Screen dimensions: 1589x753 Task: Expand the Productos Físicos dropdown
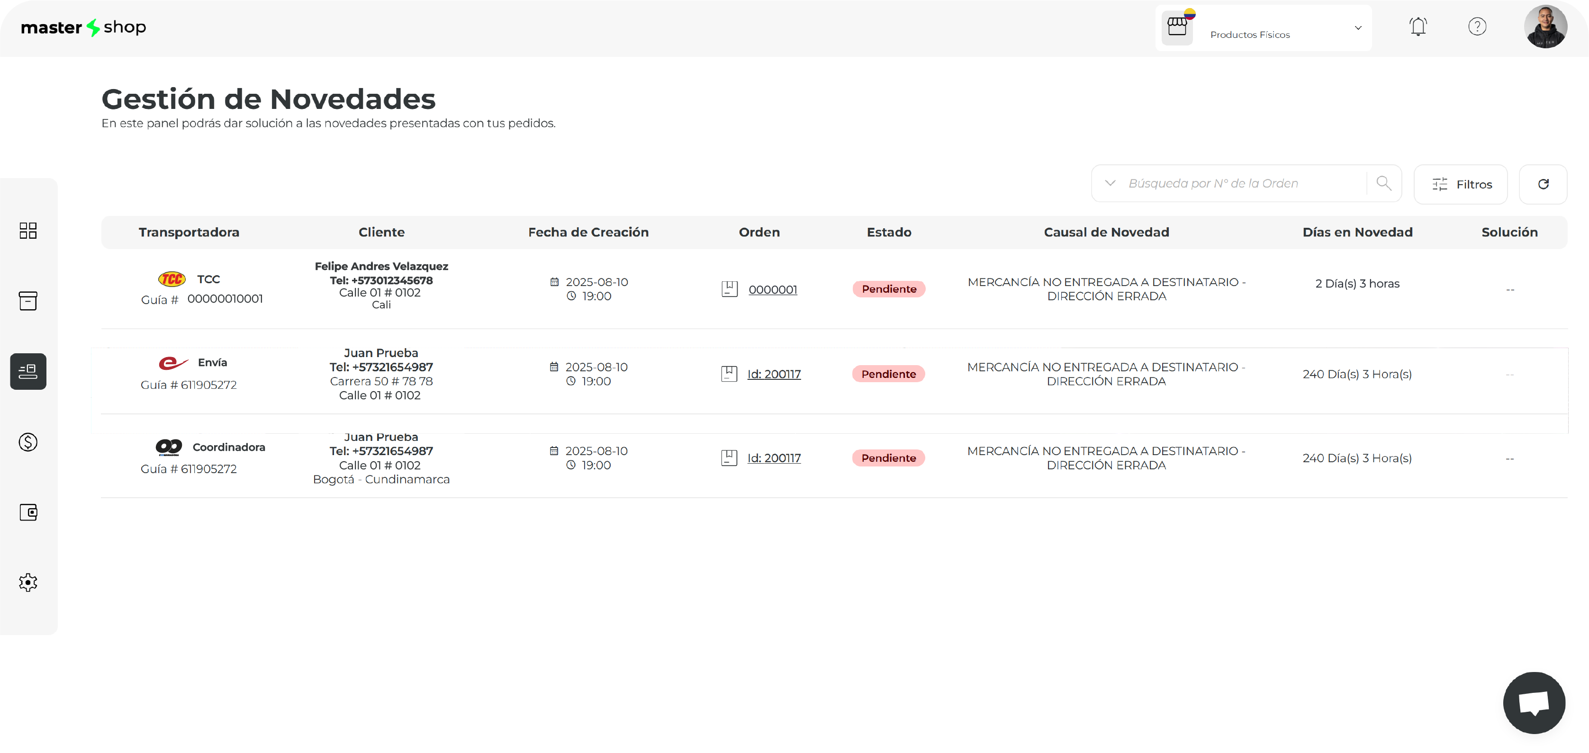(x=1358, y=28)
